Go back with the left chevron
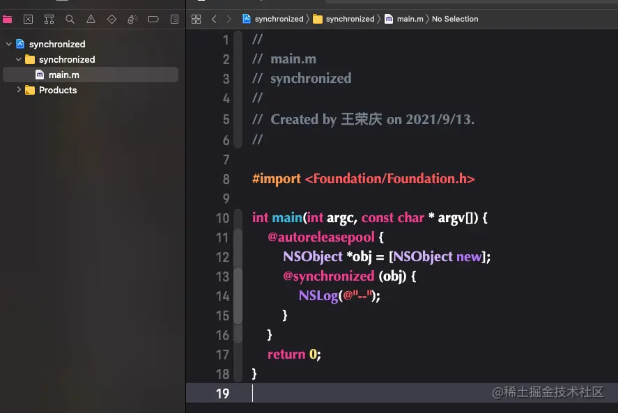Image resolution: width=618 pixels, height=413 pixels. [214, 19]
